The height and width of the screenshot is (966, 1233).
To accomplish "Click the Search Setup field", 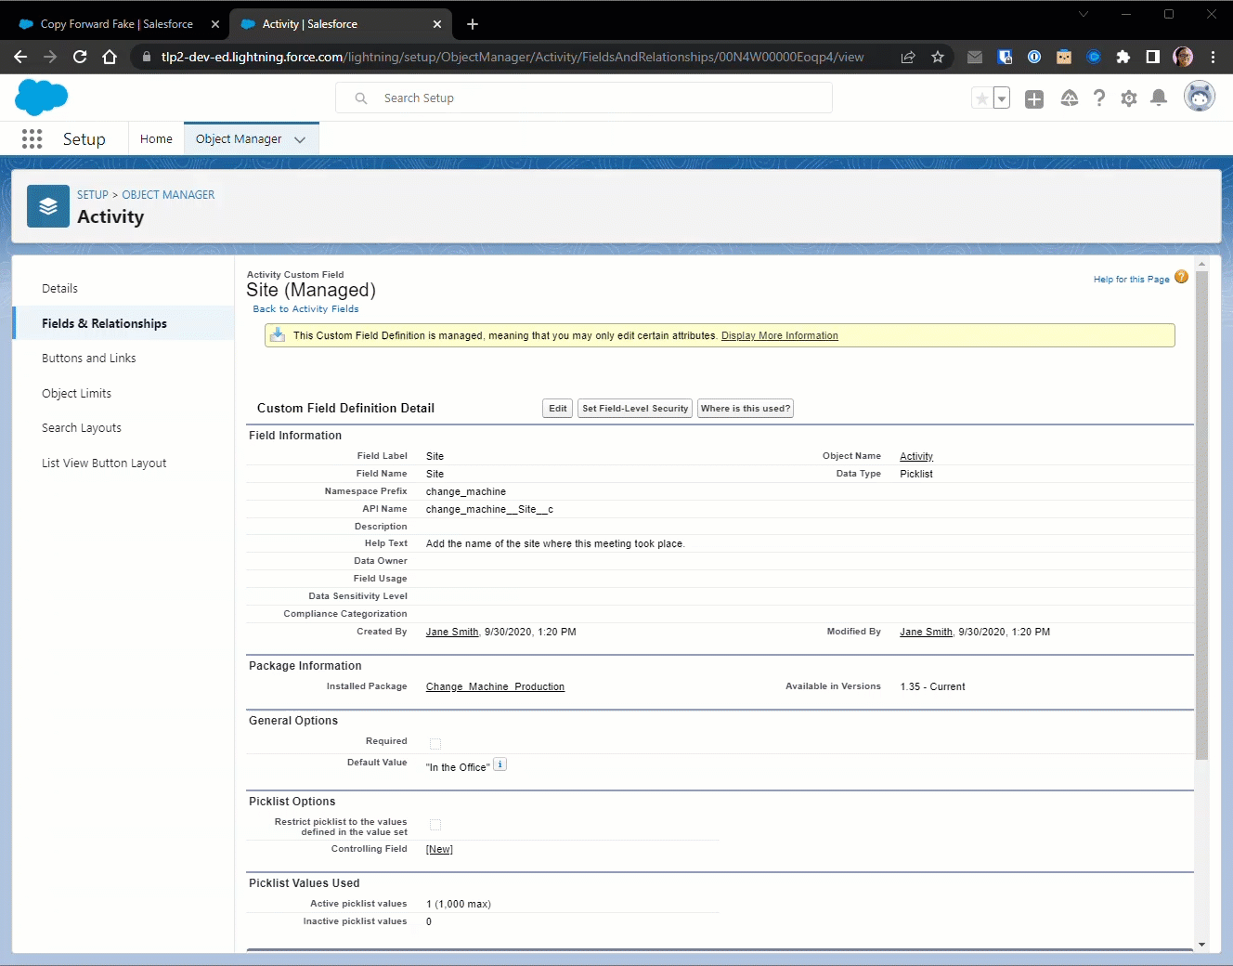I will (584, 98).
